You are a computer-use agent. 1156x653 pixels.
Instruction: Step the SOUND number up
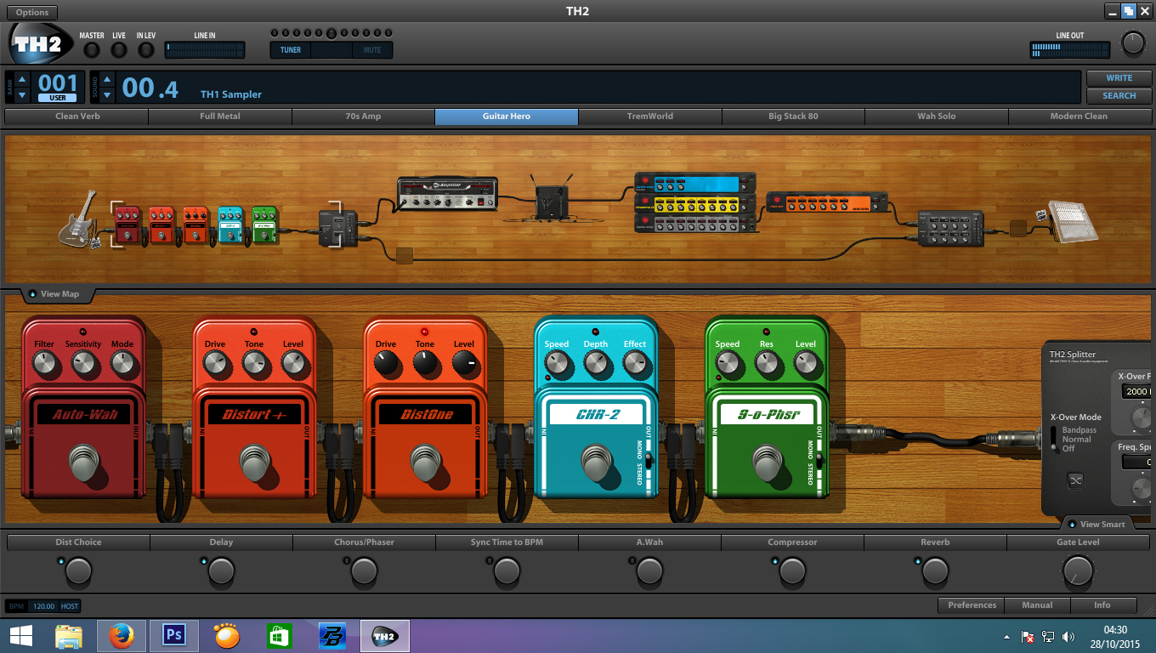point(107,79)
